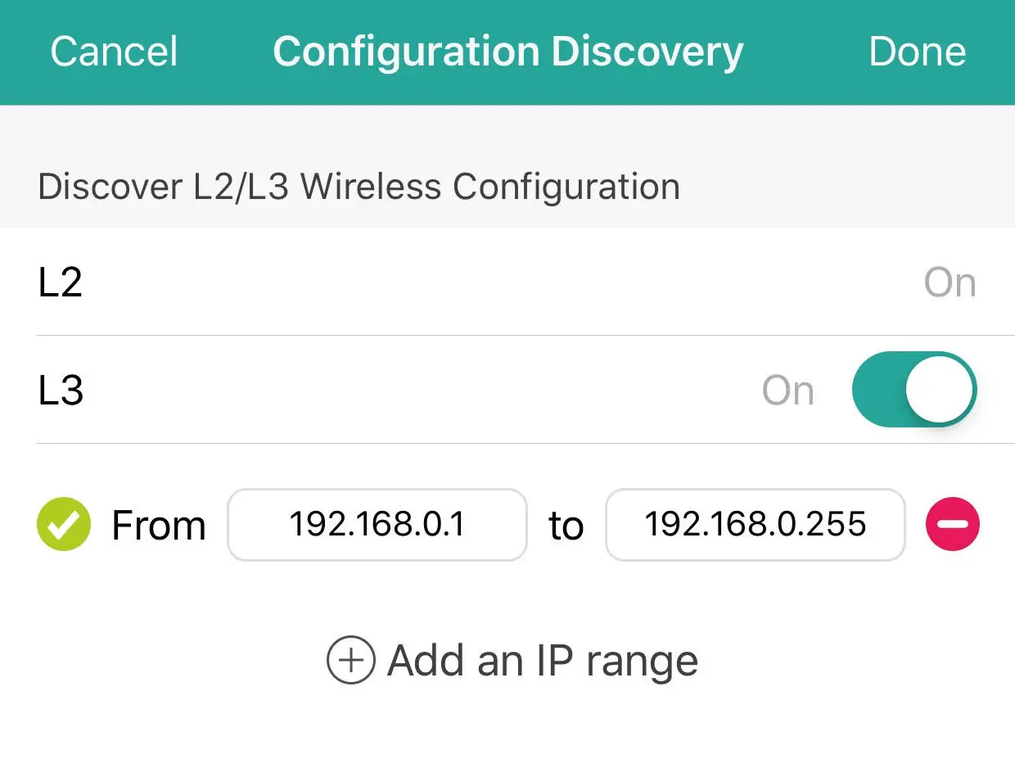The image size is (1015, 759).
Task: Click the 192.168.0.1 starting IP field
Action: coord(377,525)
